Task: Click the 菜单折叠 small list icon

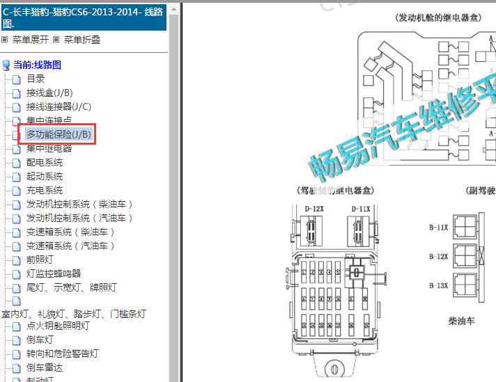Action: (x=56, y=40)
